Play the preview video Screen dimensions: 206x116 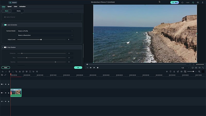click(x=94, y=68)
